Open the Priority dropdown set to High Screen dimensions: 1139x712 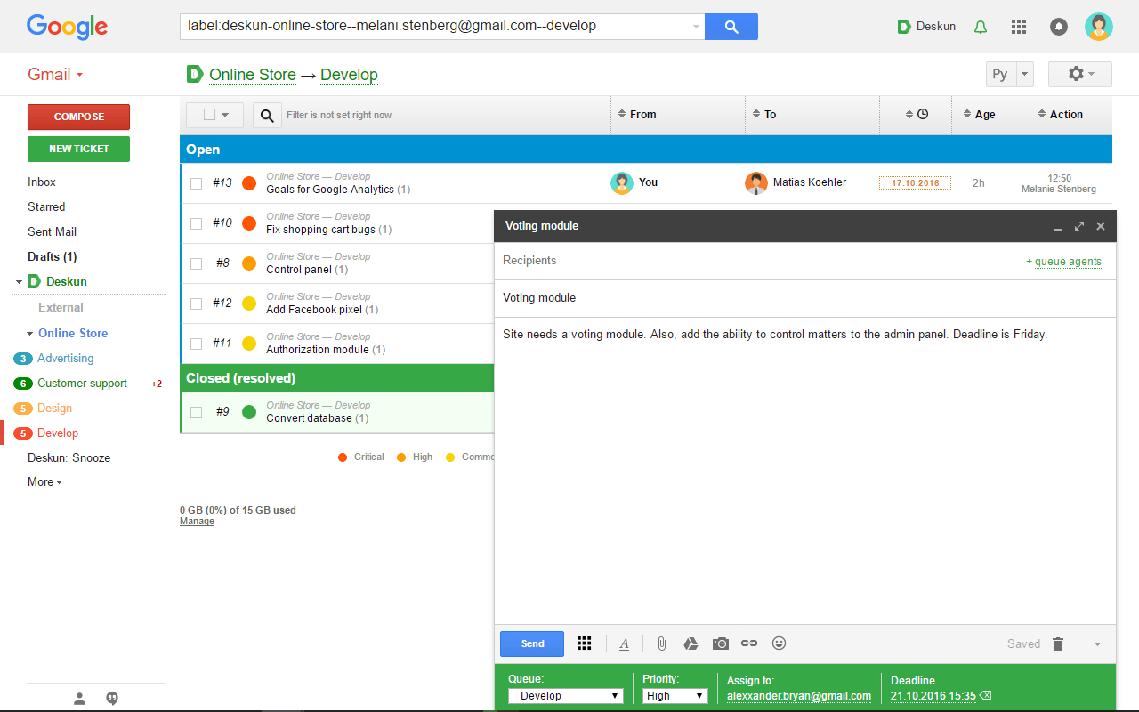[675, 696]
